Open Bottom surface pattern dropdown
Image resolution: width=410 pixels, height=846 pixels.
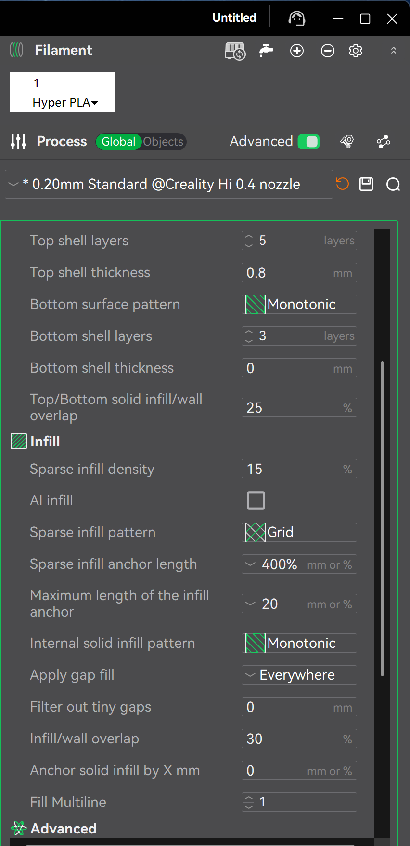coord(299,304)
